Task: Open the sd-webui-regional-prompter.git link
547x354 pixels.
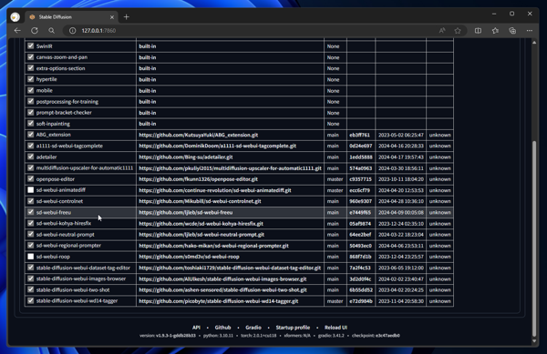Action: pos(213,246)
